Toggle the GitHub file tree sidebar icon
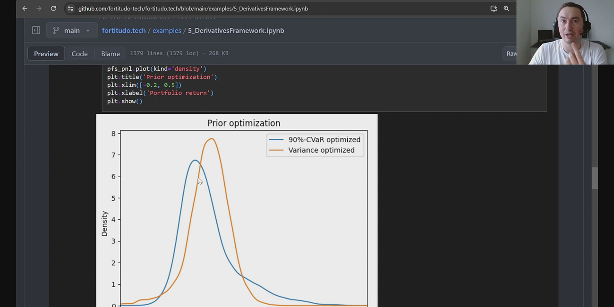 click(x=36, y=30)
